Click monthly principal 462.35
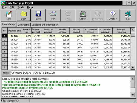Screen dimensions: 137x103 click(62, 52)
